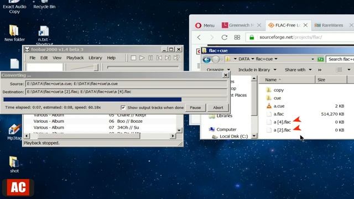354x199 pixels.
Task: Open Include in library dropdown
Action: tap(257, 70)
